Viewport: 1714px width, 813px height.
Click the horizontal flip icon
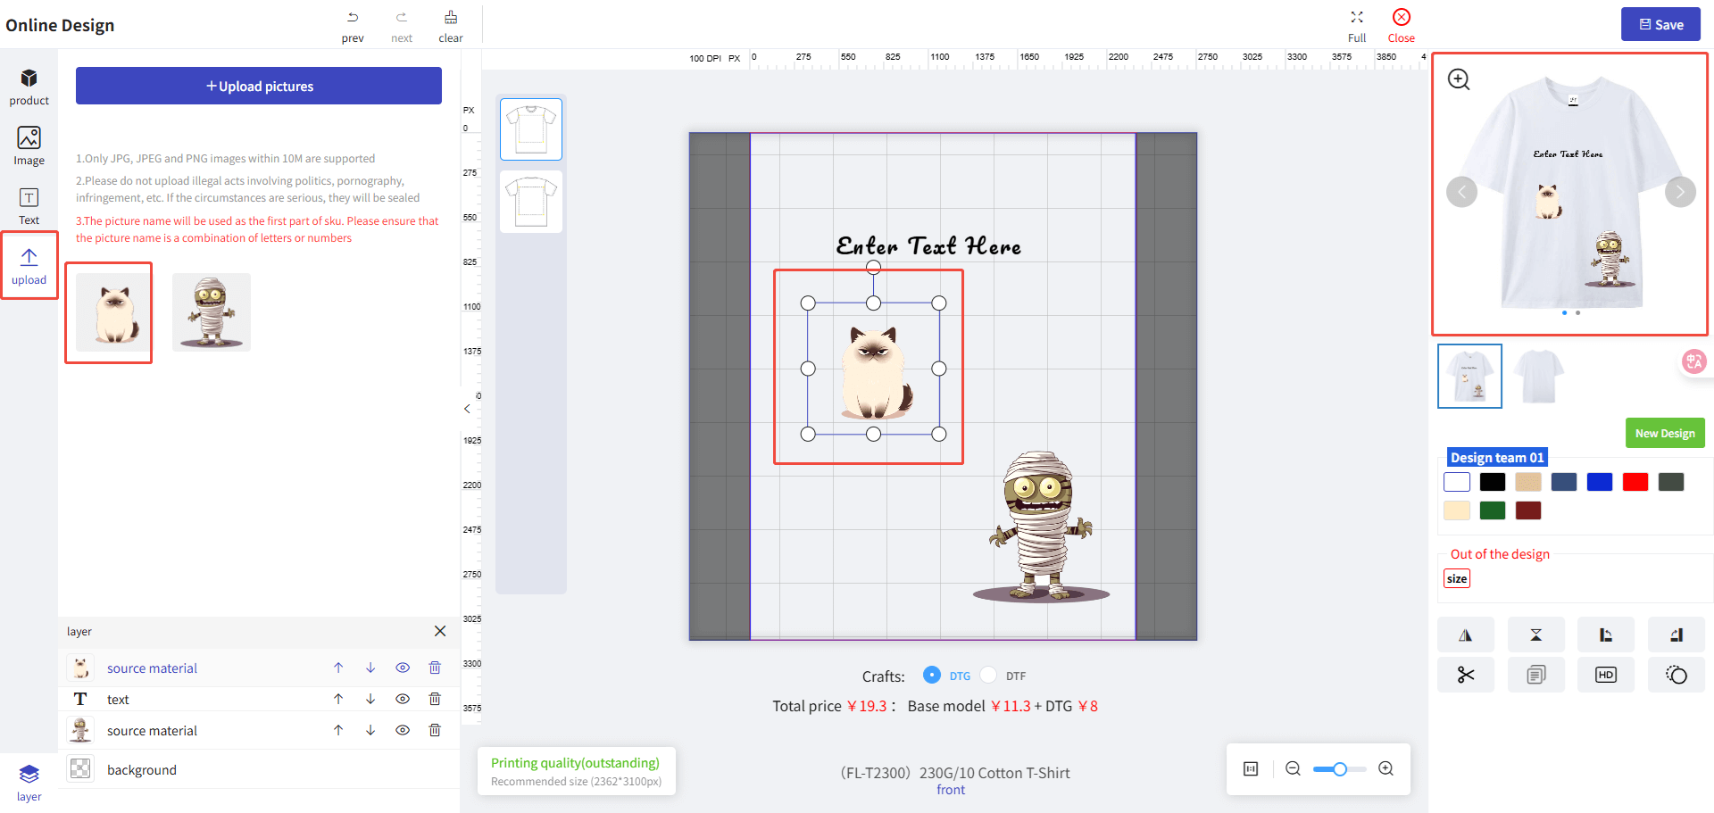coord(1465,635)
